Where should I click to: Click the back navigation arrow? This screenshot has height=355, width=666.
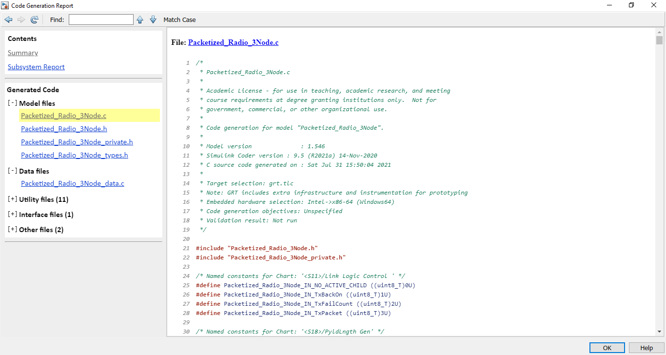8,20
